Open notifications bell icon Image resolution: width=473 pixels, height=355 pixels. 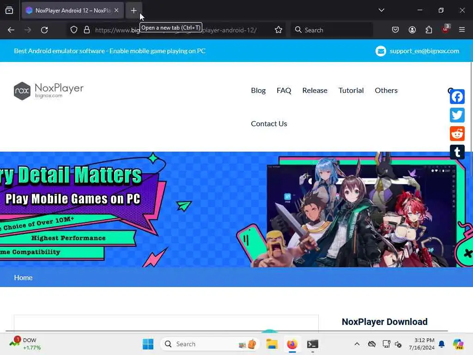point(442,344)
